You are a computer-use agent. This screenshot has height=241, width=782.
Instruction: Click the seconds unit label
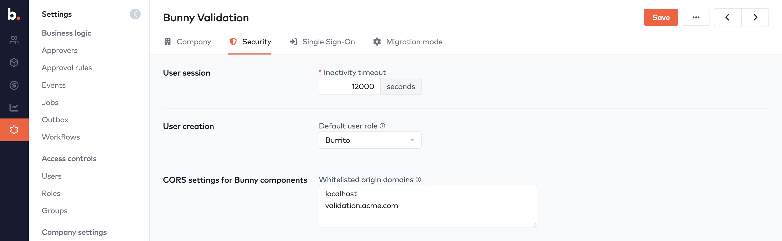[401, 86]
